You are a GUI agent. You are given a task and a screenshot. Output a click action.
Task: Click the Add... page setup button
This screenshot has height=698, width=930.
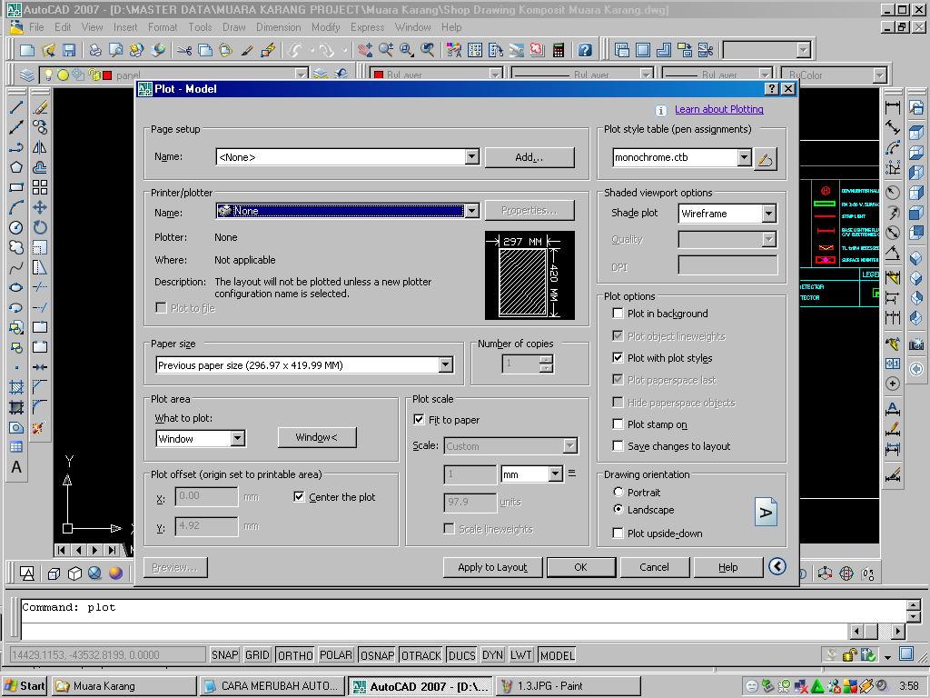pyautogui.click(x=529, y=157)
